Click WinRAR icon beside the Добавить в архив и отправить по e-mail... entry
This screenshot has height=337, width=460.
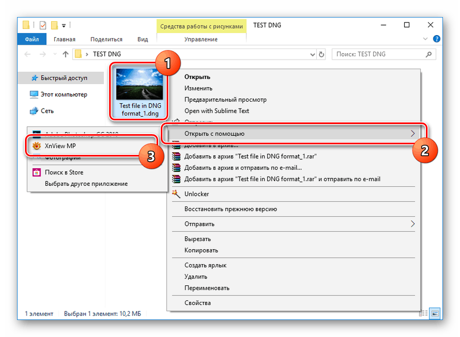click(x=176, y=168)
